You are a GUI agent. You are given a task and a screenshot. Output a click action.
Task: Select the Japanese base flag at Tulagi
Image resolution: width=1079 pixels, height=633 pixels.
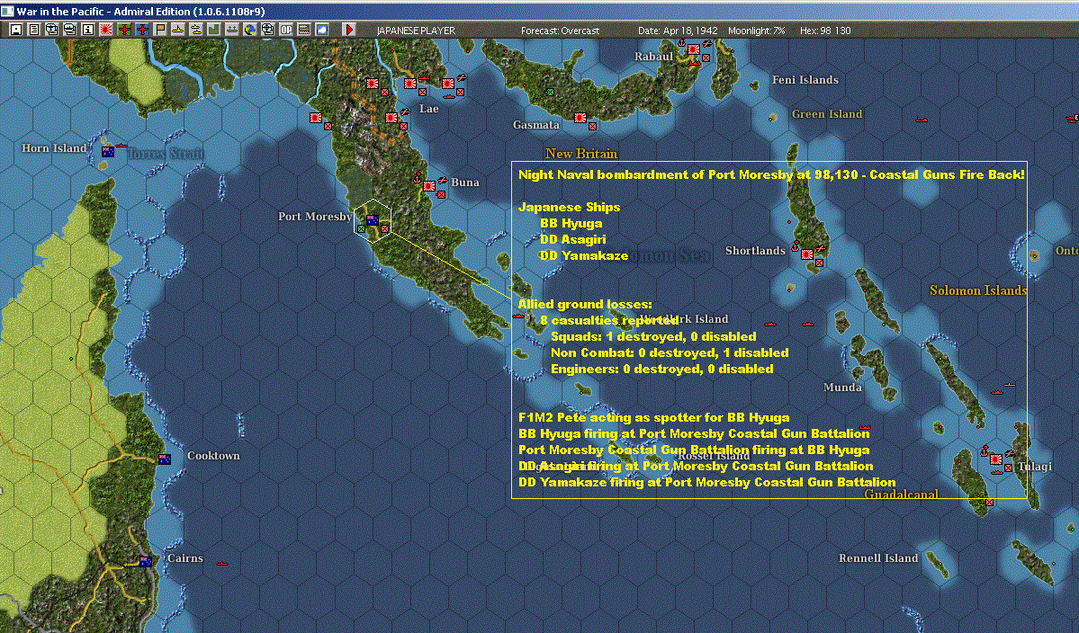tap(995, 459)
